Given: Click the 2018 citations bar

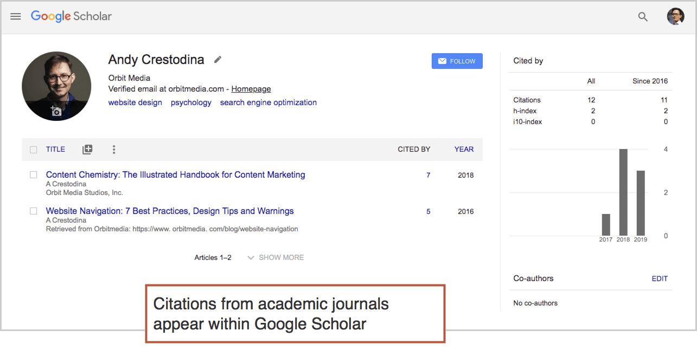Looking at the screenshot, I should coord(623,192).
